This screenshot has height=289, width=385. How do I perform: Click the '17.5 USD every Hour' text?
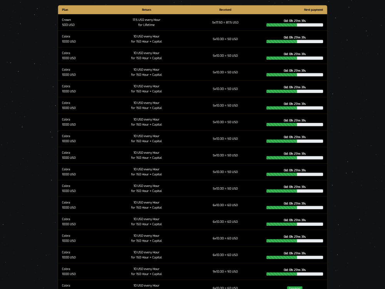(x=146, y=20)
